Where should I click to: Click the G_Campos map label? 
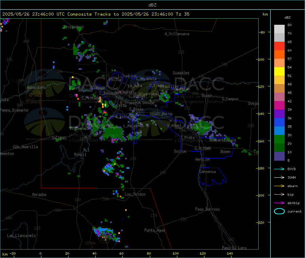230,99
